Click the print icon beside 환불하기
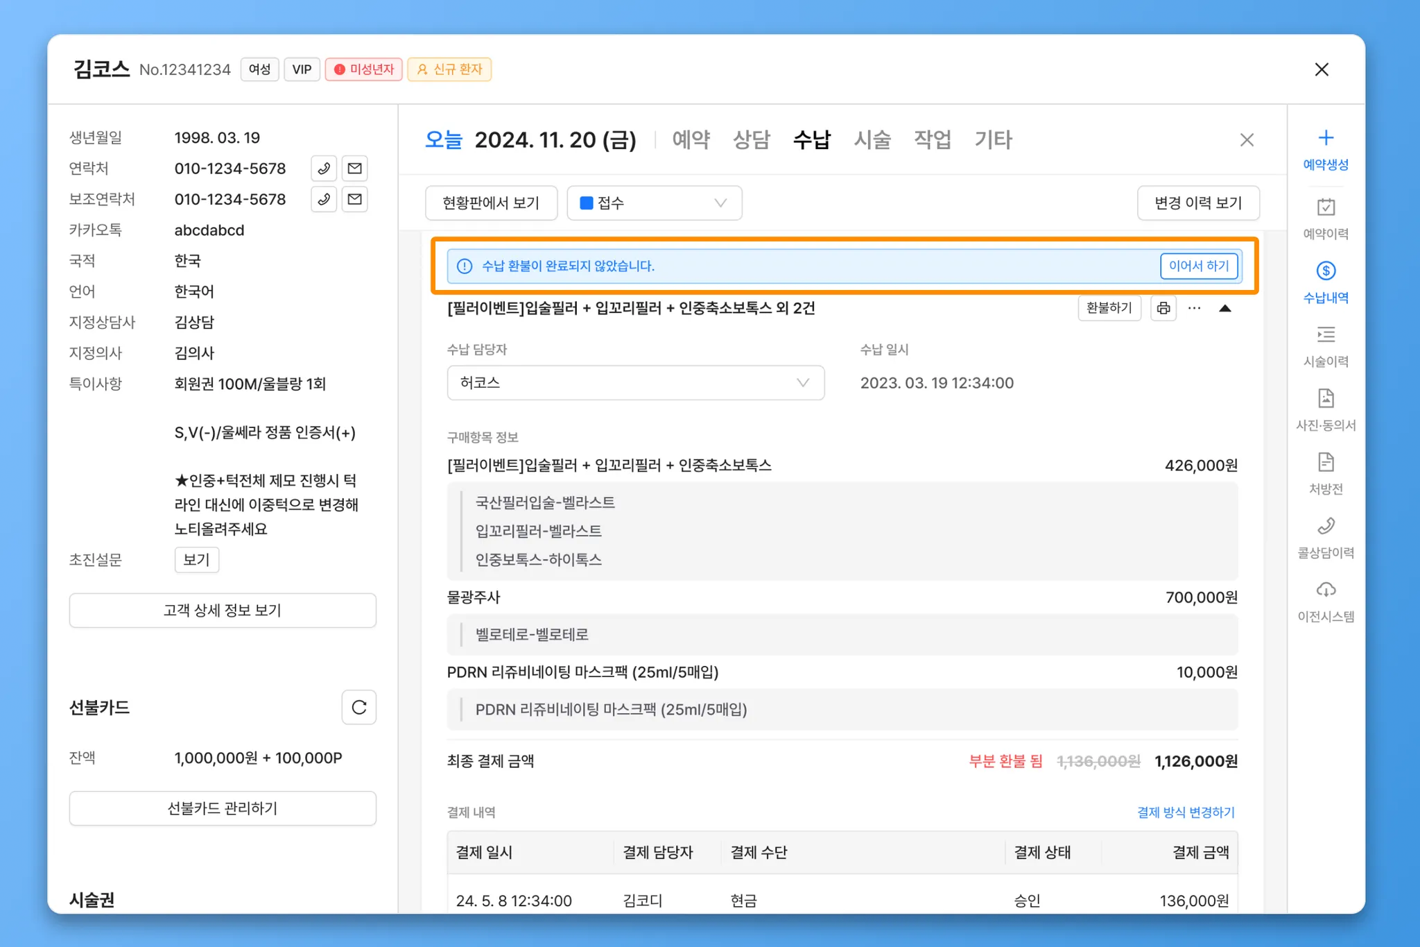Viewport: 1420px width, 947px height. point(1163,308)
